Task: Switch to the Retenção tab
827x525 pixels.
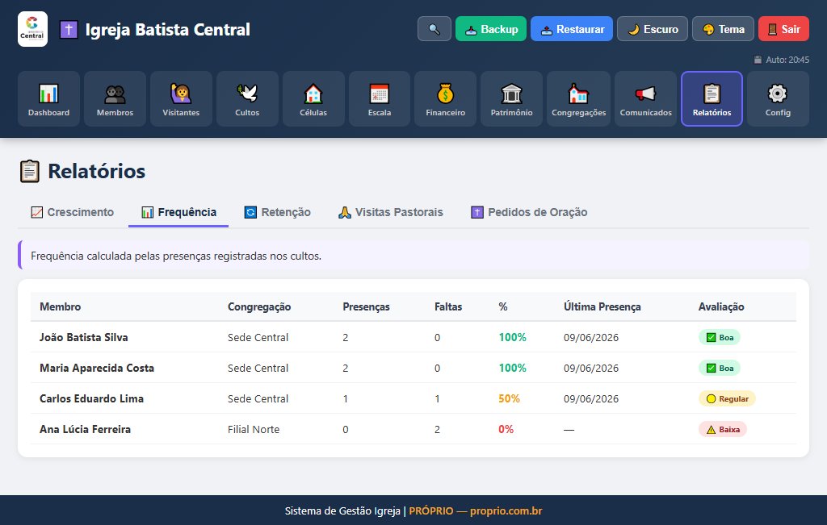Action: [278, 212]
